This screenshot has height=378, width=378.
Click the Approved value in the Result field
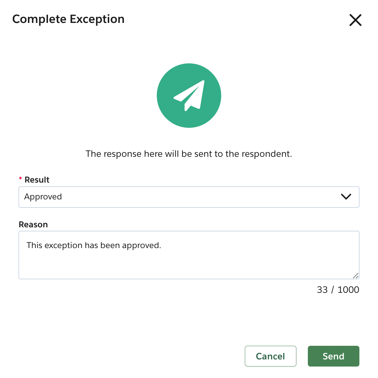(43, 197)
